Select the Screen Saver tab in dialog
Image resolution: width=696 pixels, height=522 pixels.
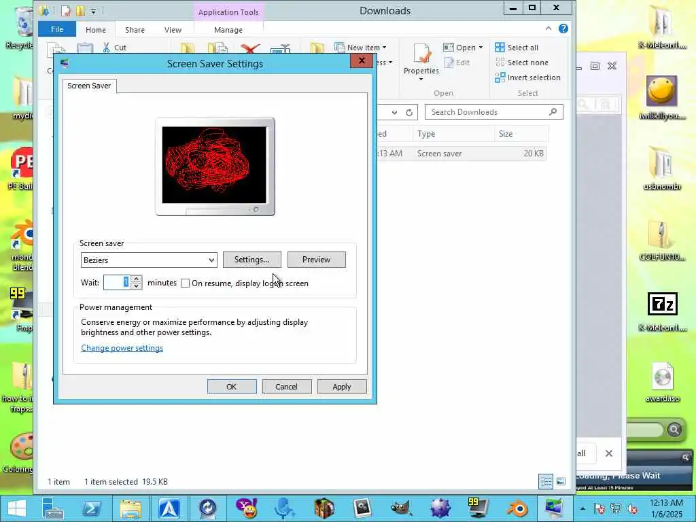pos(89,86)
